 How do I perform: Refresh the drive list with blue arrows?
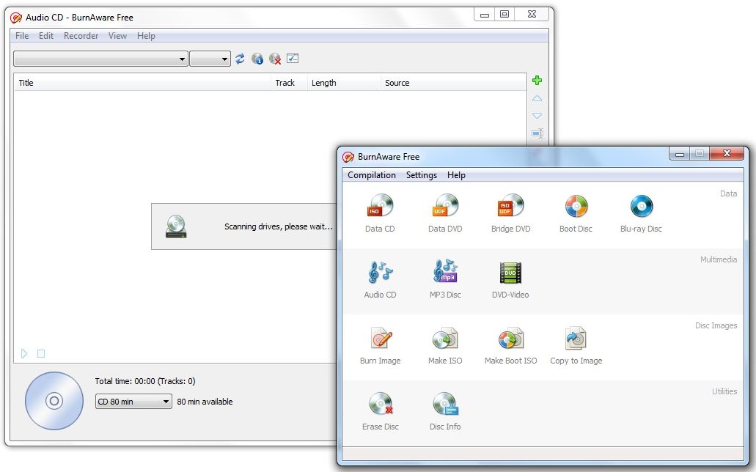point(240,59)
